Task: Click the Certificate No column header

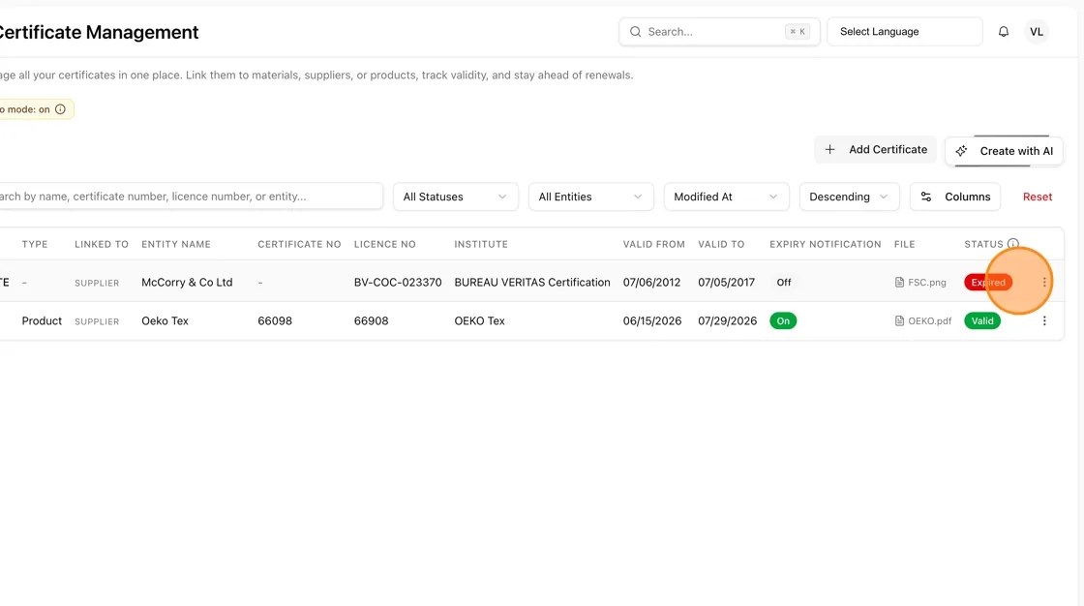Action: pos(299,244)
